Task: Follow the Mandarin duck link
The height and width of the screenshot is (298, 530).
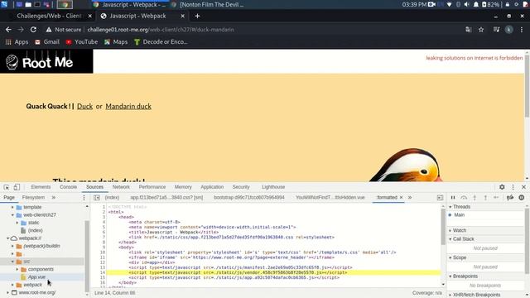Action: [128, 107]
